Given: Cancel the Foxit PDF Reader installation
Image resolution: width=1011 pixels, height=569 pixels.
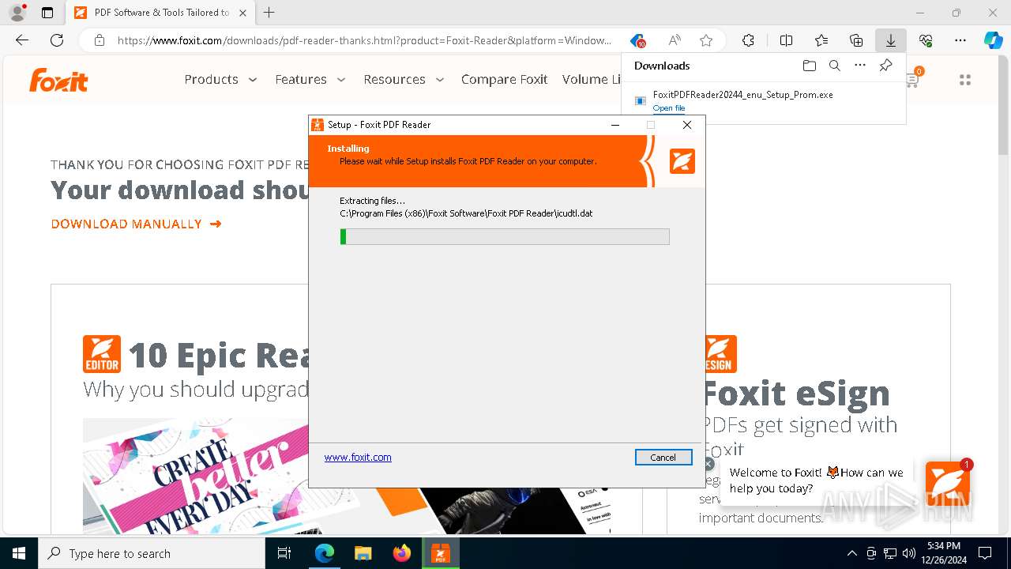Looking at the screenshot, I should 663,458.
